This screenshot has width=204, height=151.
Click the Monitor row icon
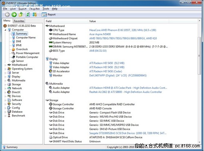[51, 75]
